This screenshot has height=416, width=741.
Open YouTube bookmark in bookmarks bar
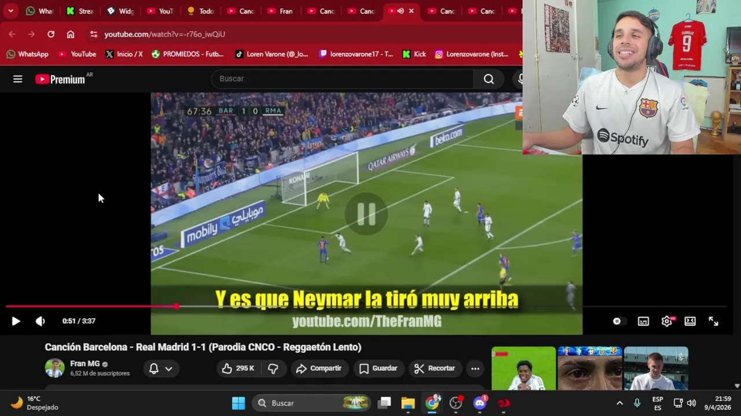click(x=76, y=54)
